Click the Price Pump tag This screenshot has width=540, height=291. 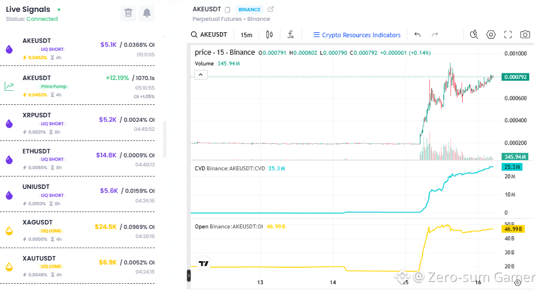click(54, 86)
